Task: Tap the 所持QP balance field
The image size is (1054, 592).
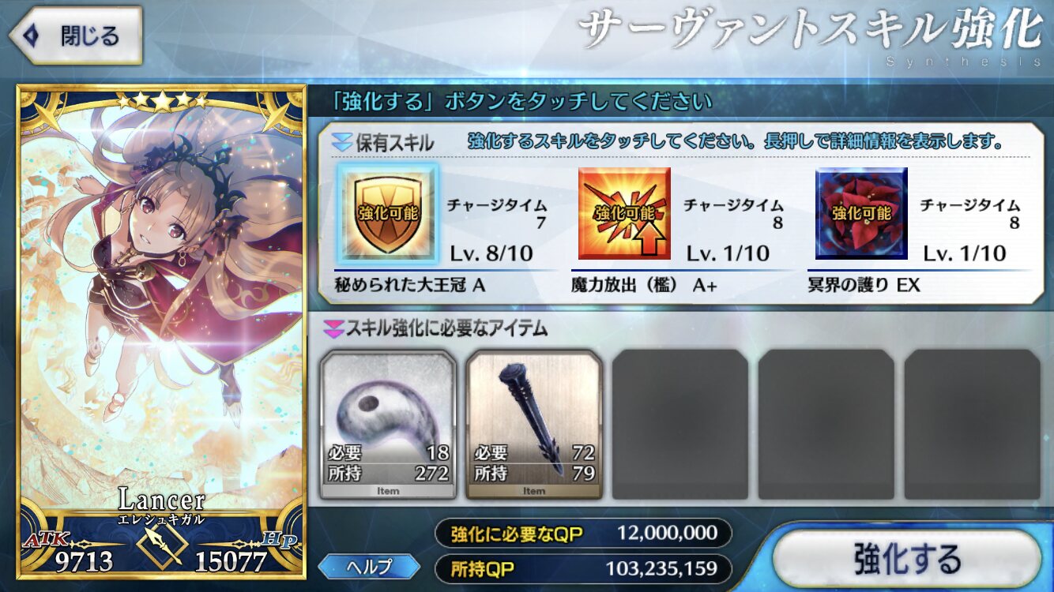Action: coord(583,568)
